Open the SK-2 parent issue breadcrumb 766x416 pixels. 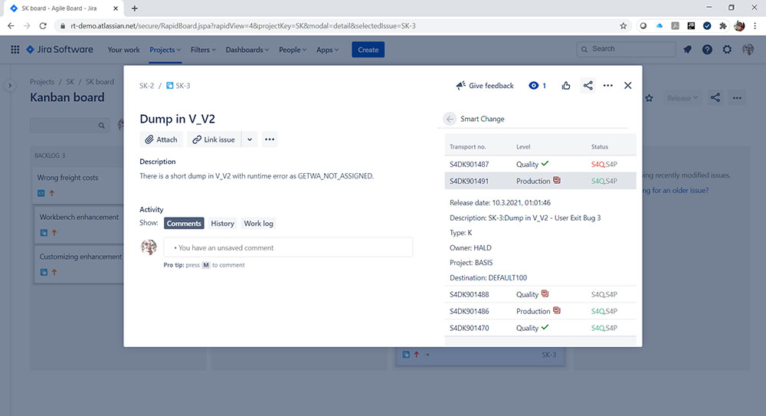pos(146,86)
